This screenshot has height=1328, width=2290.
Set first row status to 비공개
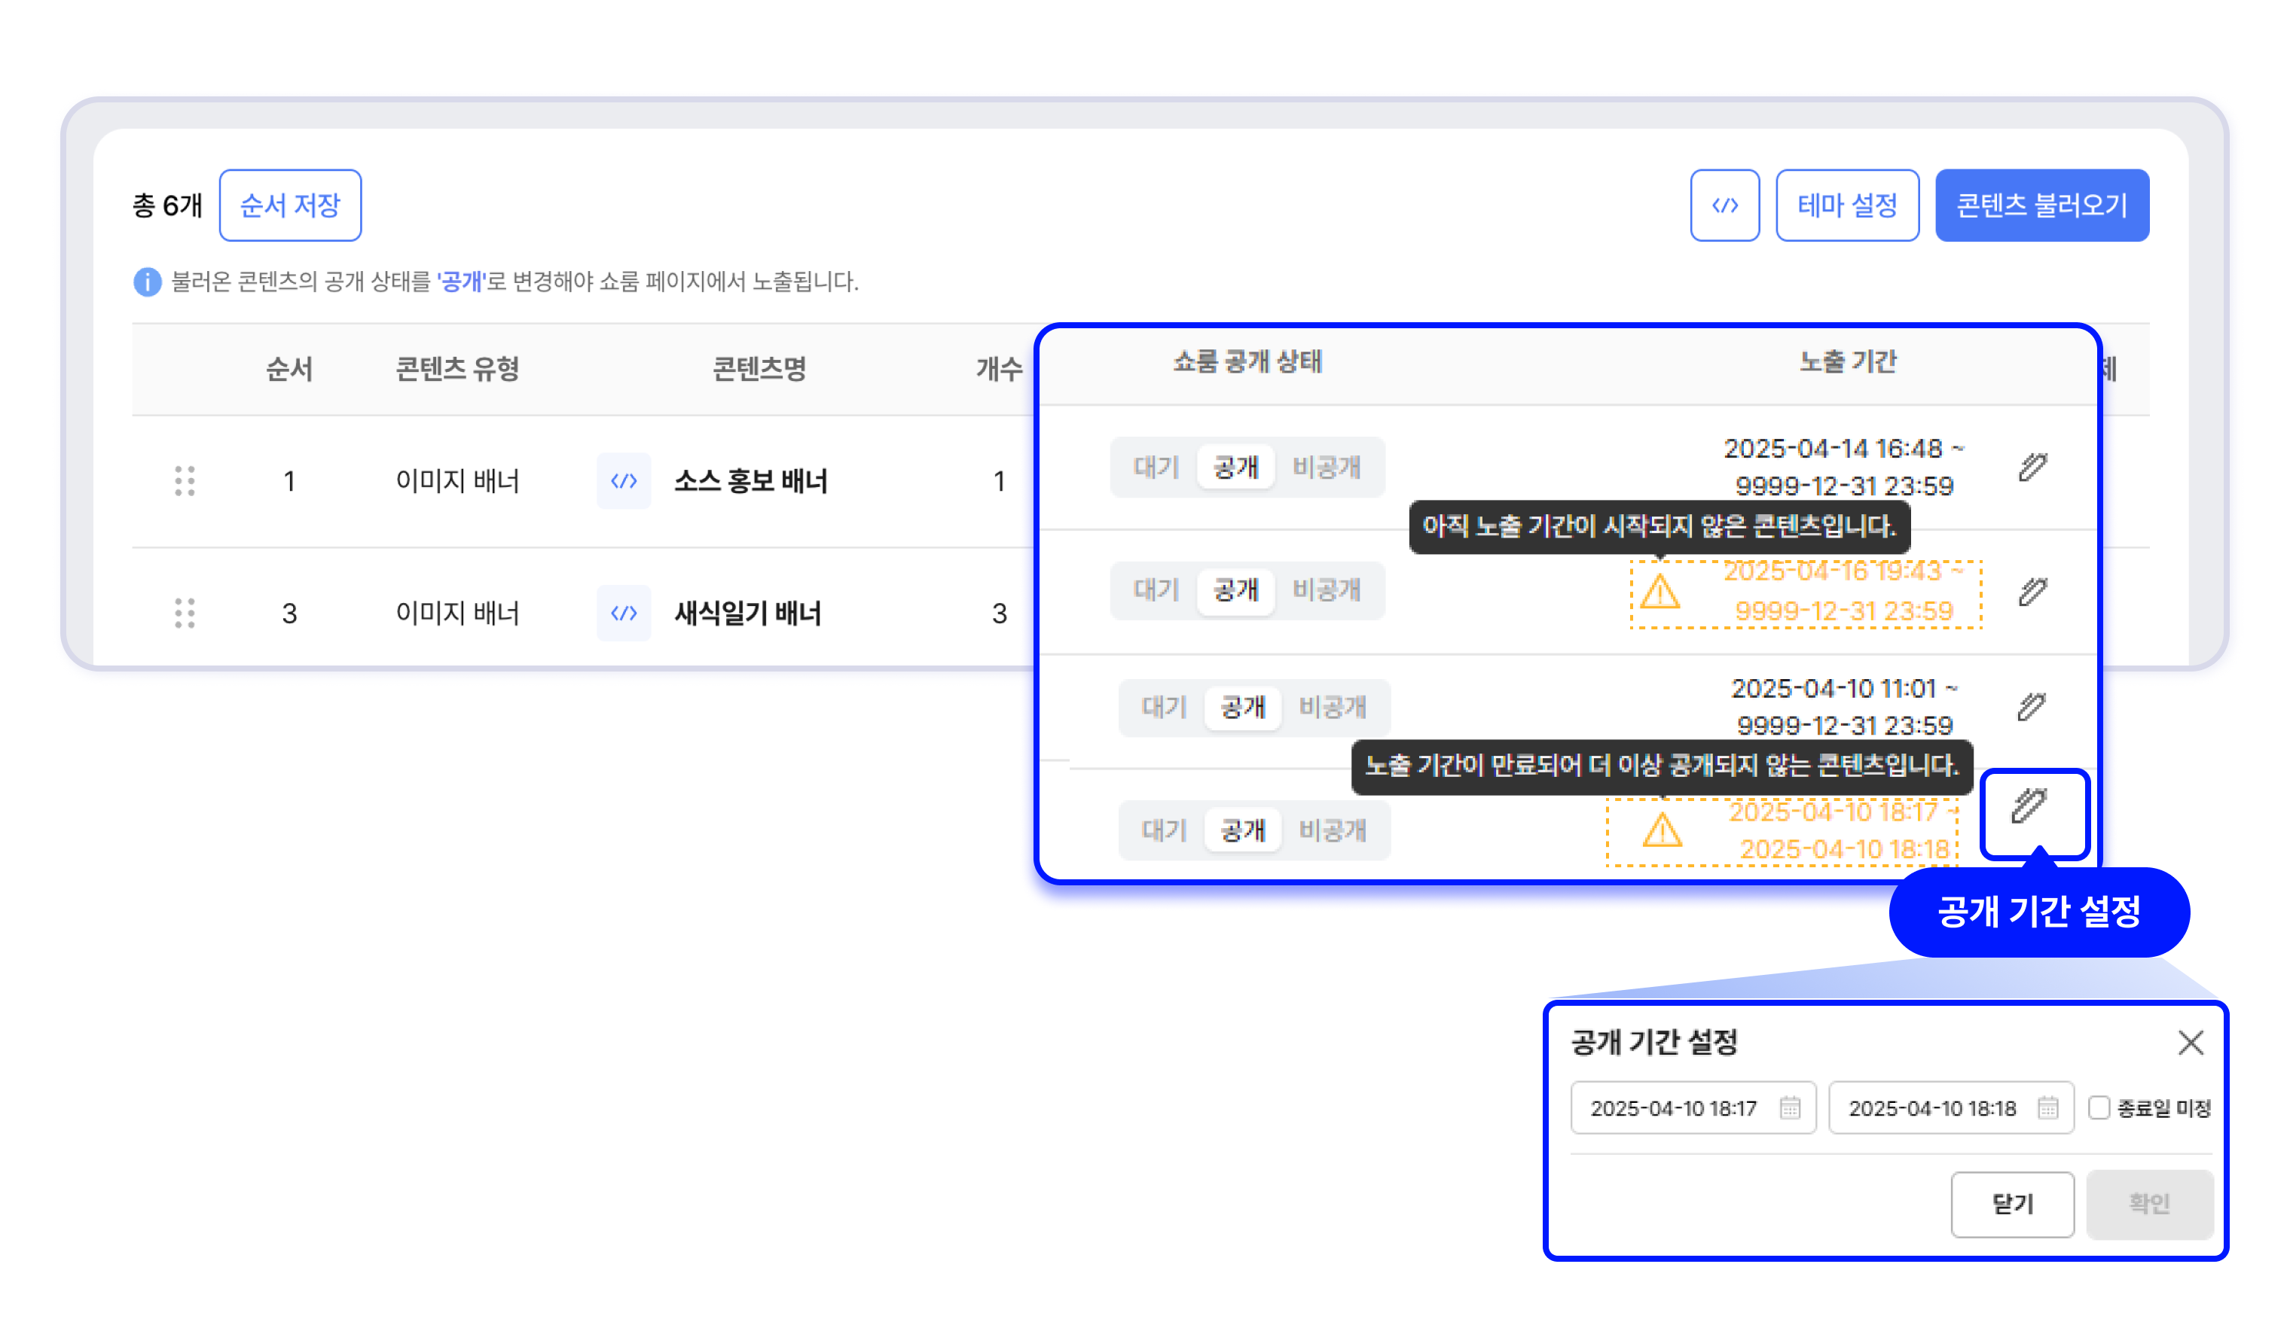coord(1326,467)
